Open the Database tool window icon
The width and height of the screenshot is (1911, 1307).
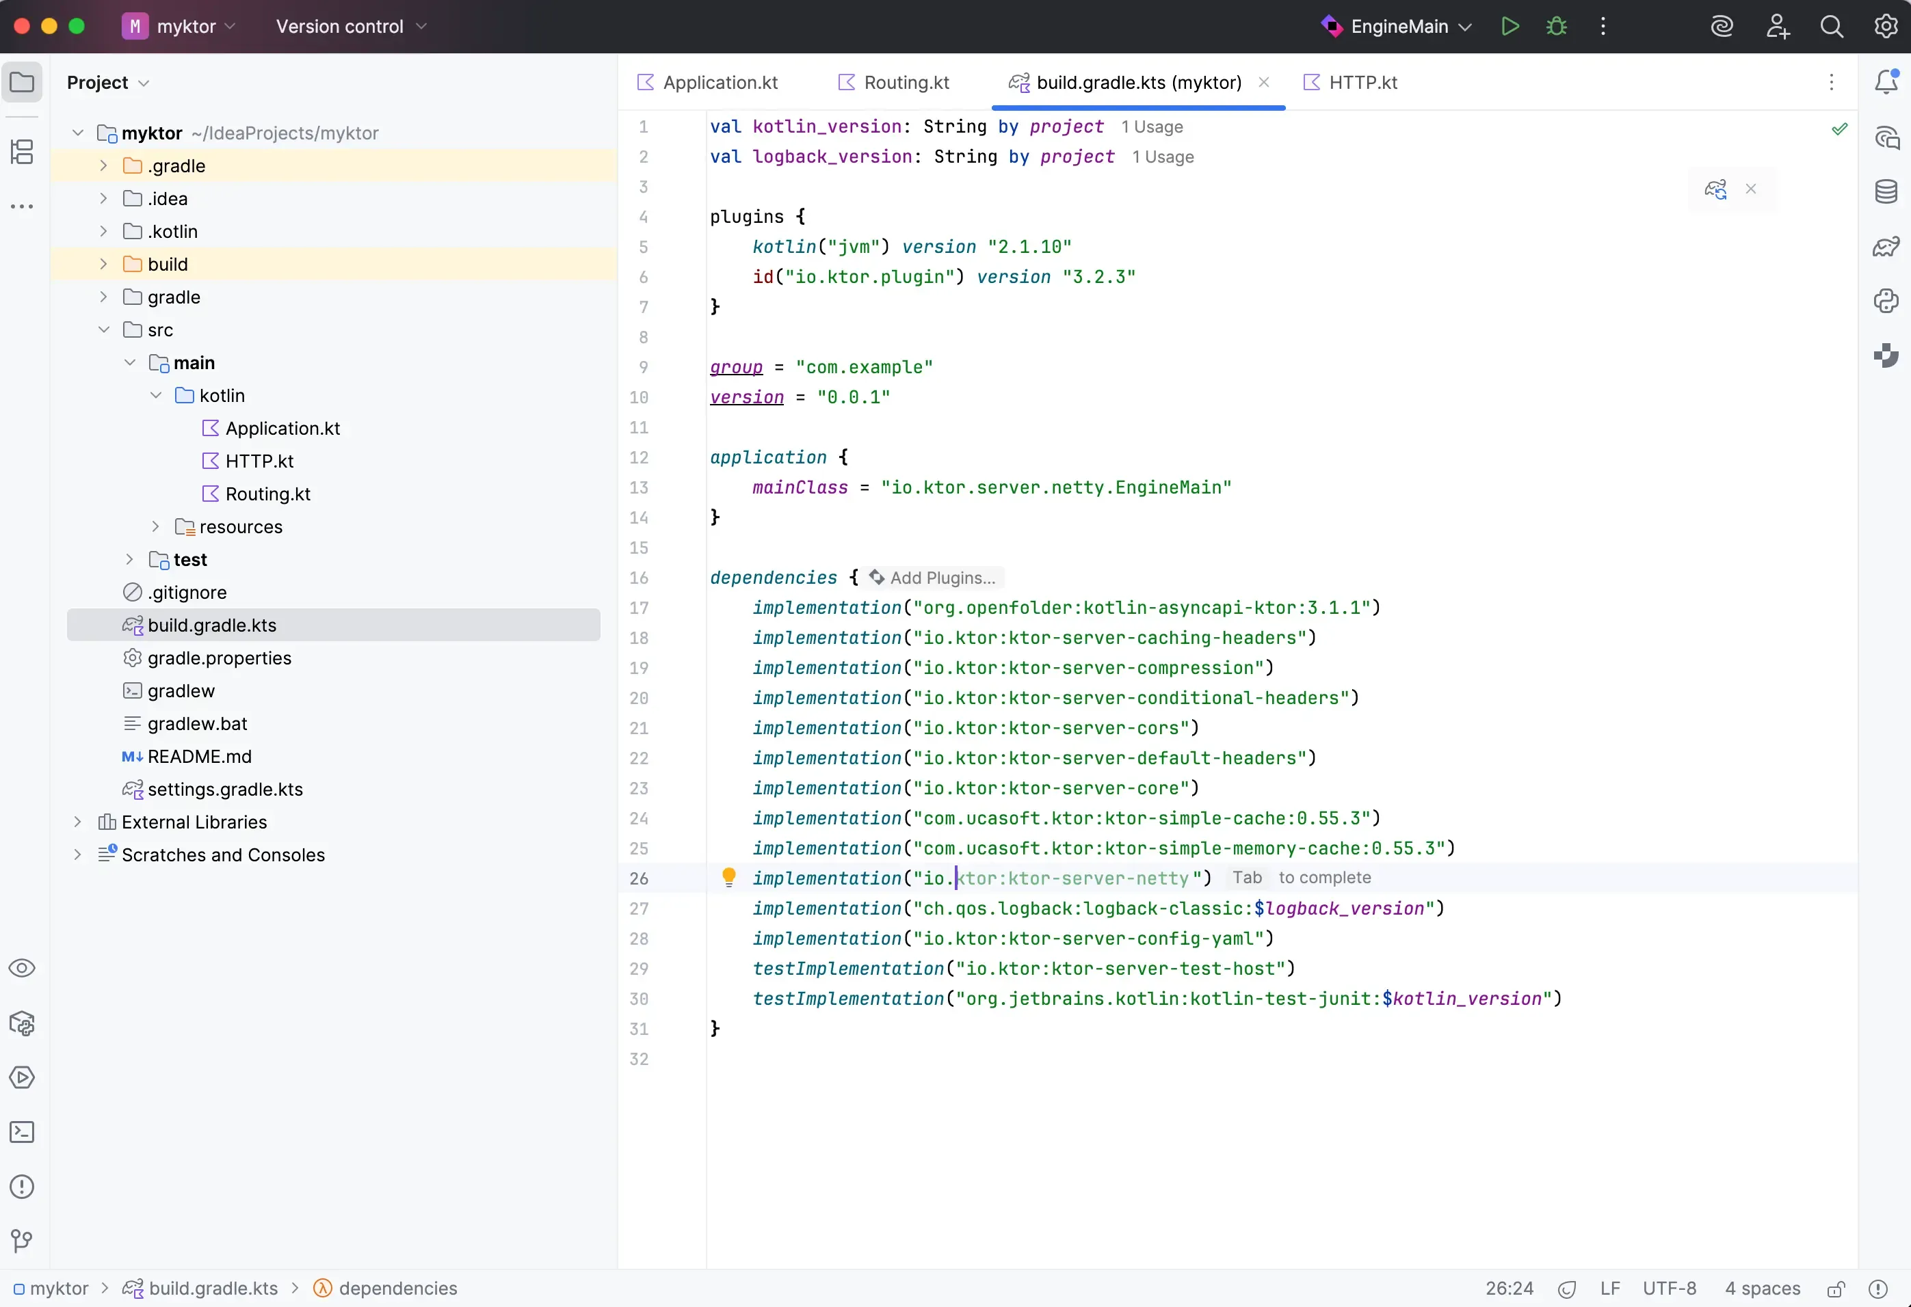[x=1886, y=191]
